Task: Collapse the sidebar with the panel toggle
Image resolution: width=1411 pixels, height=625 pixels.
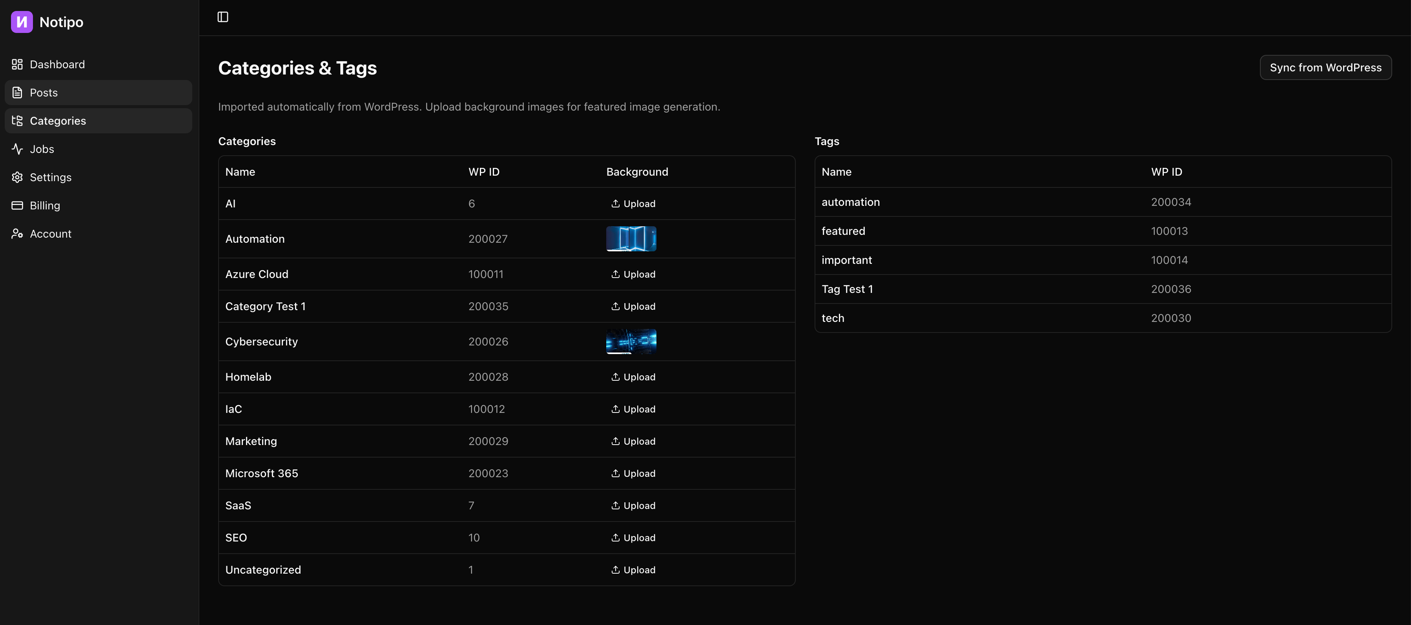Action: point(223,16)
